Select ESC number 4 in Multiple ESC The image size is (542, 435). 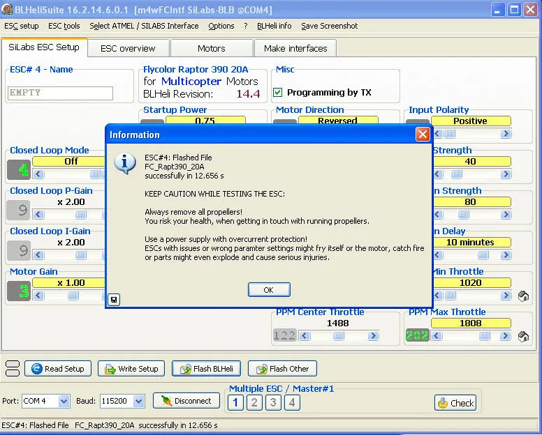tap(292, 402)
